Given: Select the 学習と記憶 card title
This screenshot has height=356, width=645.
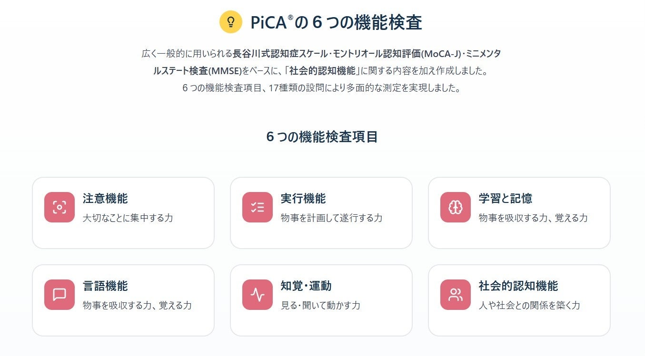Looking at the screenshot, I should (x=506, y=199).
